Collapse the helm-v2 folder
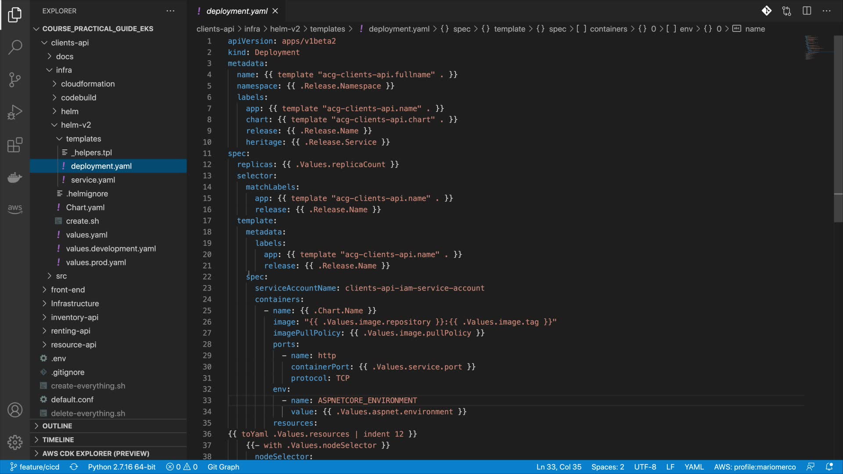Image resolution: width=843 pixels, height=474 pixels. click(76, 125)
